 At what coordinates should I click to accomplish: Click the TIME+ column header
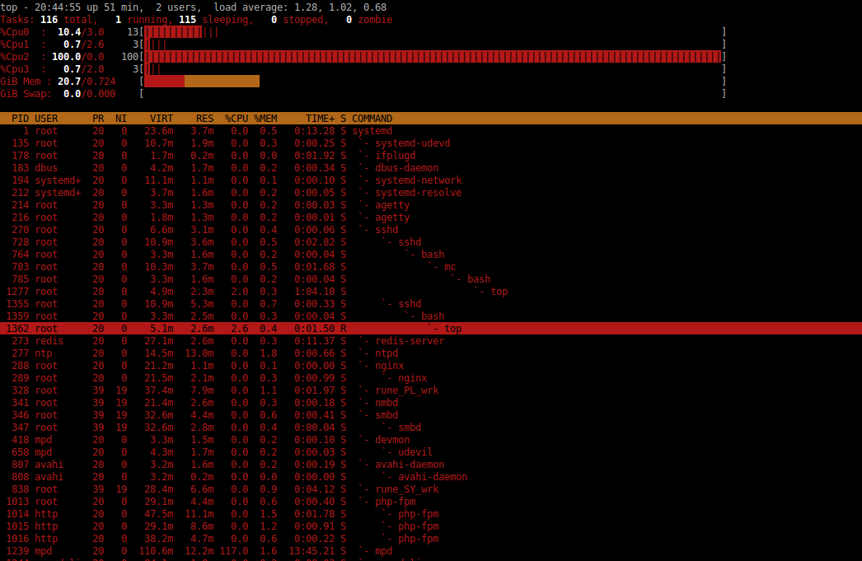coord(320,119)
